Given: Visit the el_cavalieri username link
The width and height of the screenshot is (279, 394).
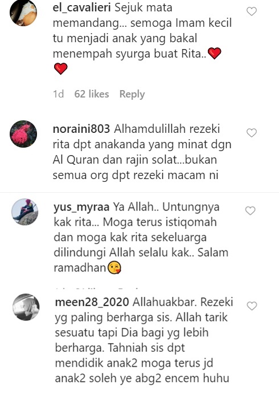Looking at the screenshot, I should click(x=82, y=7).
